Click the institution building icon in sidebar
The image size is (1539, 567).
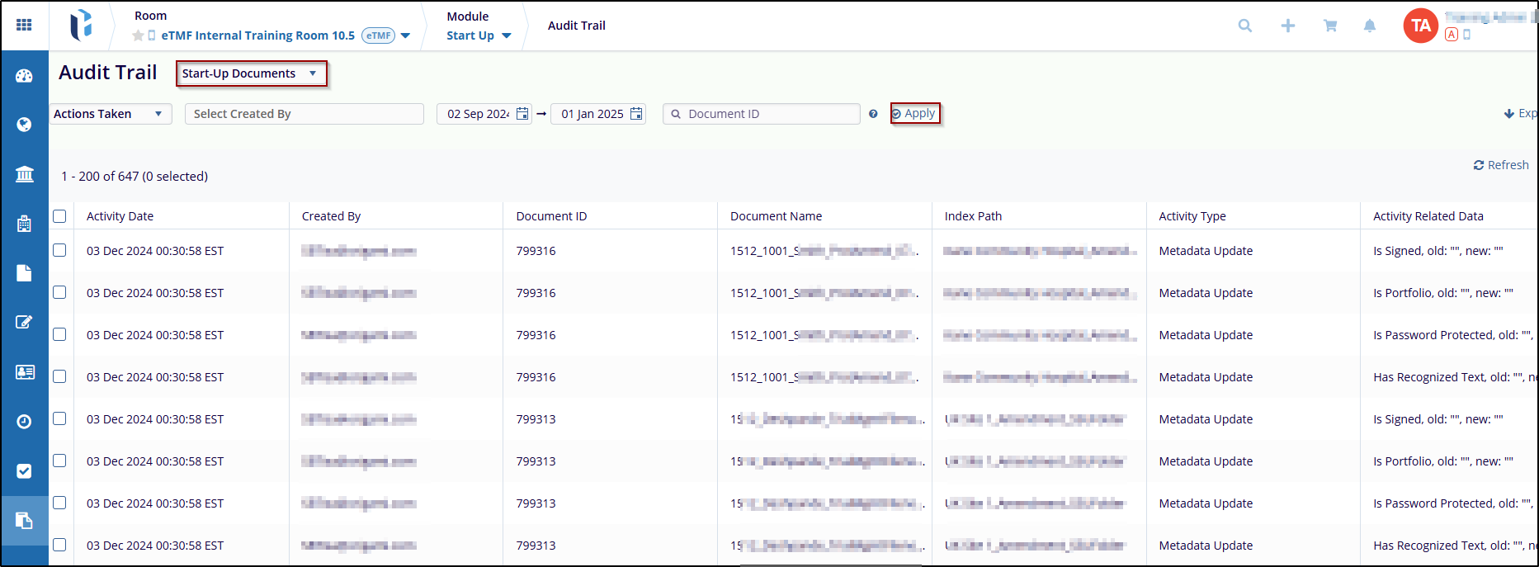24,174
